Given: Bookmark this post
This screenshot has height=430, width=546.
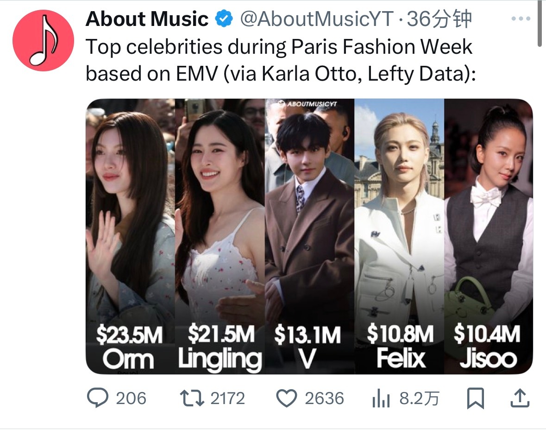Looking at the screenshot, I should point(475,398).
